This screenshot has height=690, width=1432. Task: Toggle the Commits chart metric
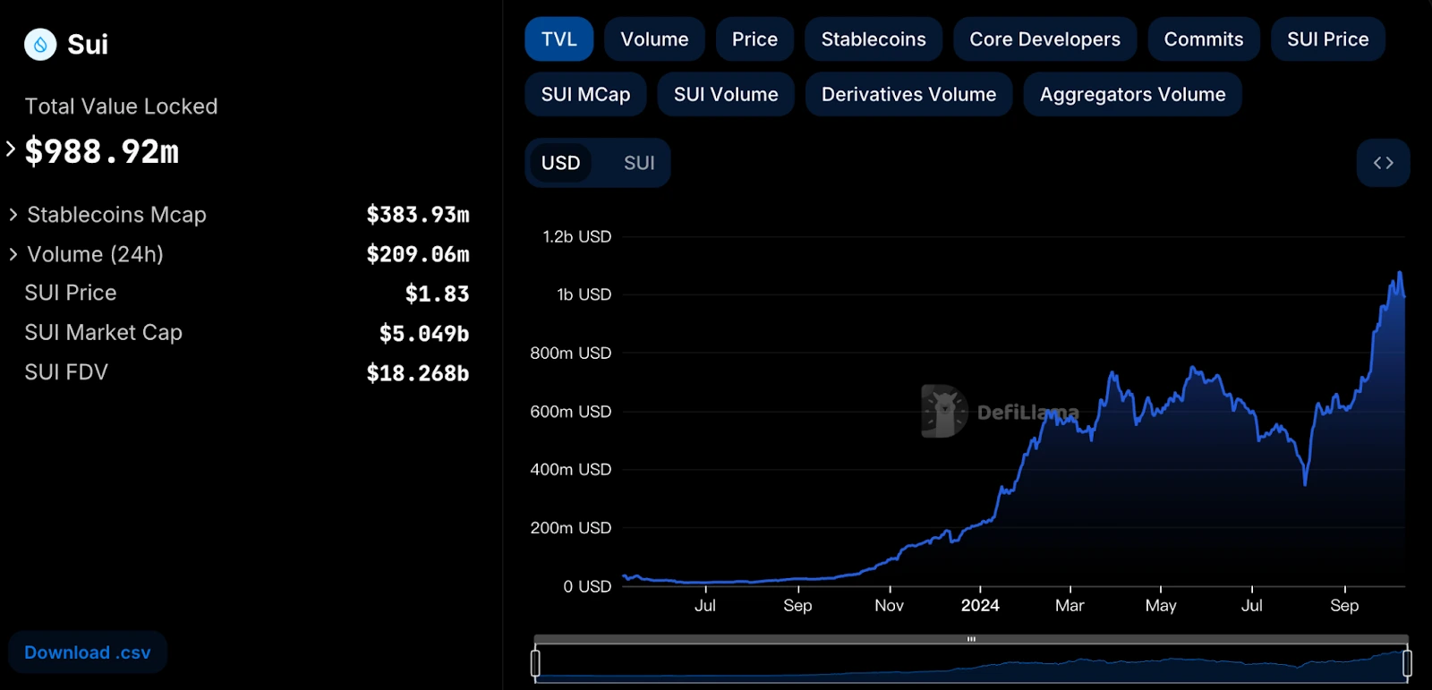pyautogui.click(x=1204, y=39)
